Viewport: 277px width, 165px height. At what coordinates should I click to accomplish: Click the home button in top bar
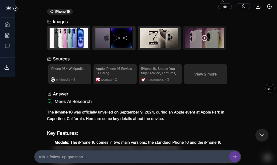click(x=225, y=6)
